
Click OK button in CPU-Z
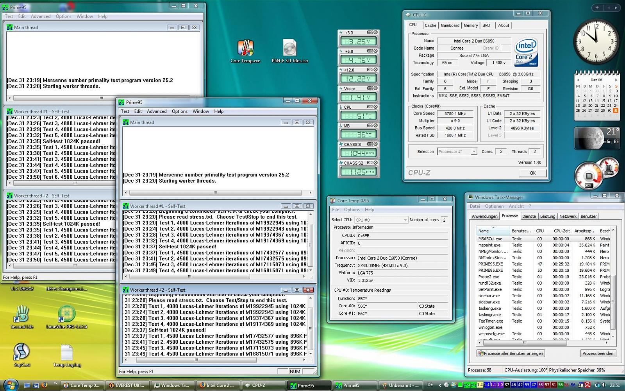point(533,173)
